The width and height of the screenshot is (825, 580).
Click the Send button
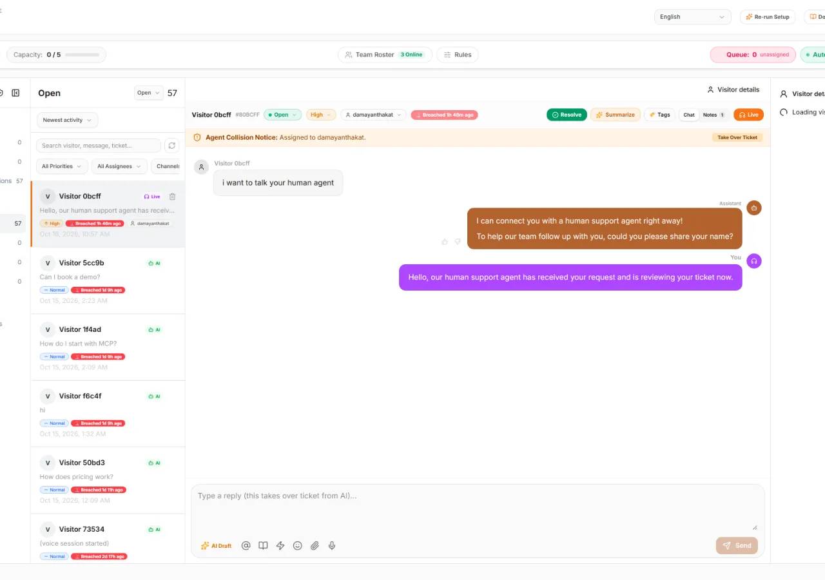(x=737, y=546)
